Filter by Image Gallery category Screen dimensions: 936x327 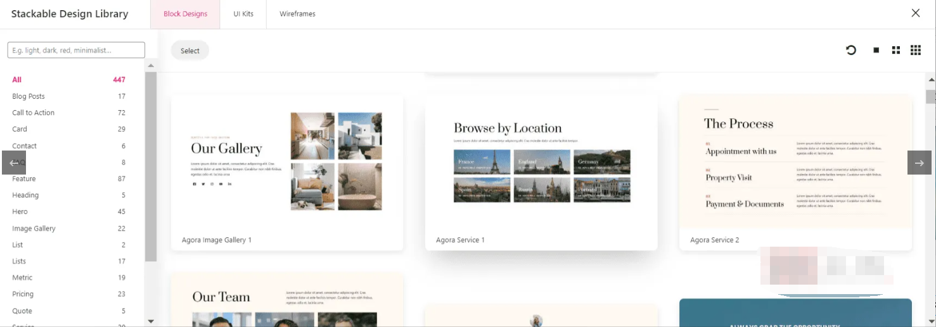68,228
